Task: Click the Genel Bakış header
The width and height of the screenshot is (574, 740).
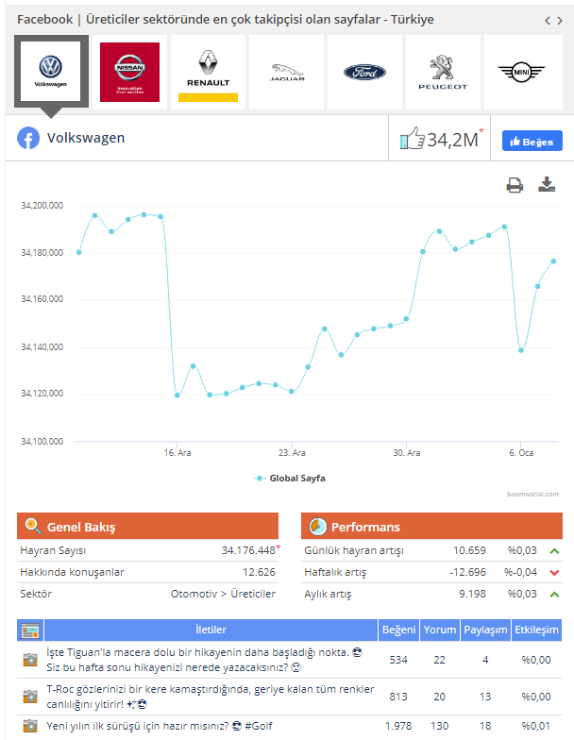Action: [147, 526]
